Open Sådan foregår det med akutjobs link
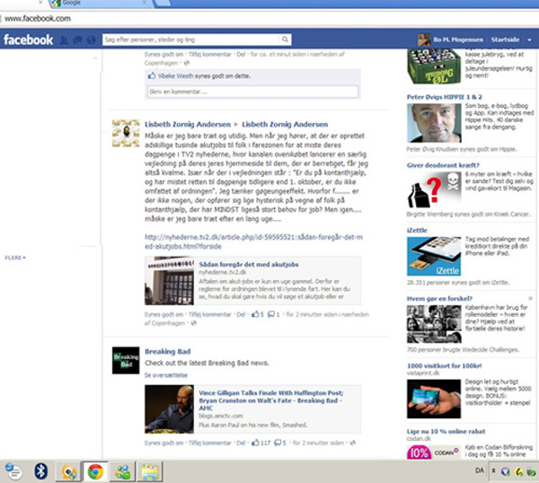 (249, 265)
